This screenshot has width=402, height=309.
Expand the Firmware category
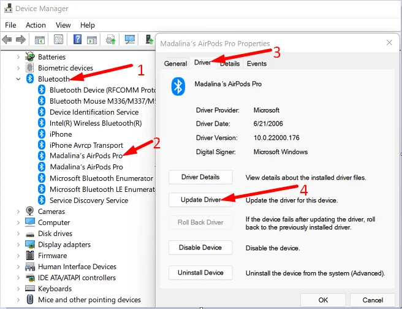pos(18,256)
